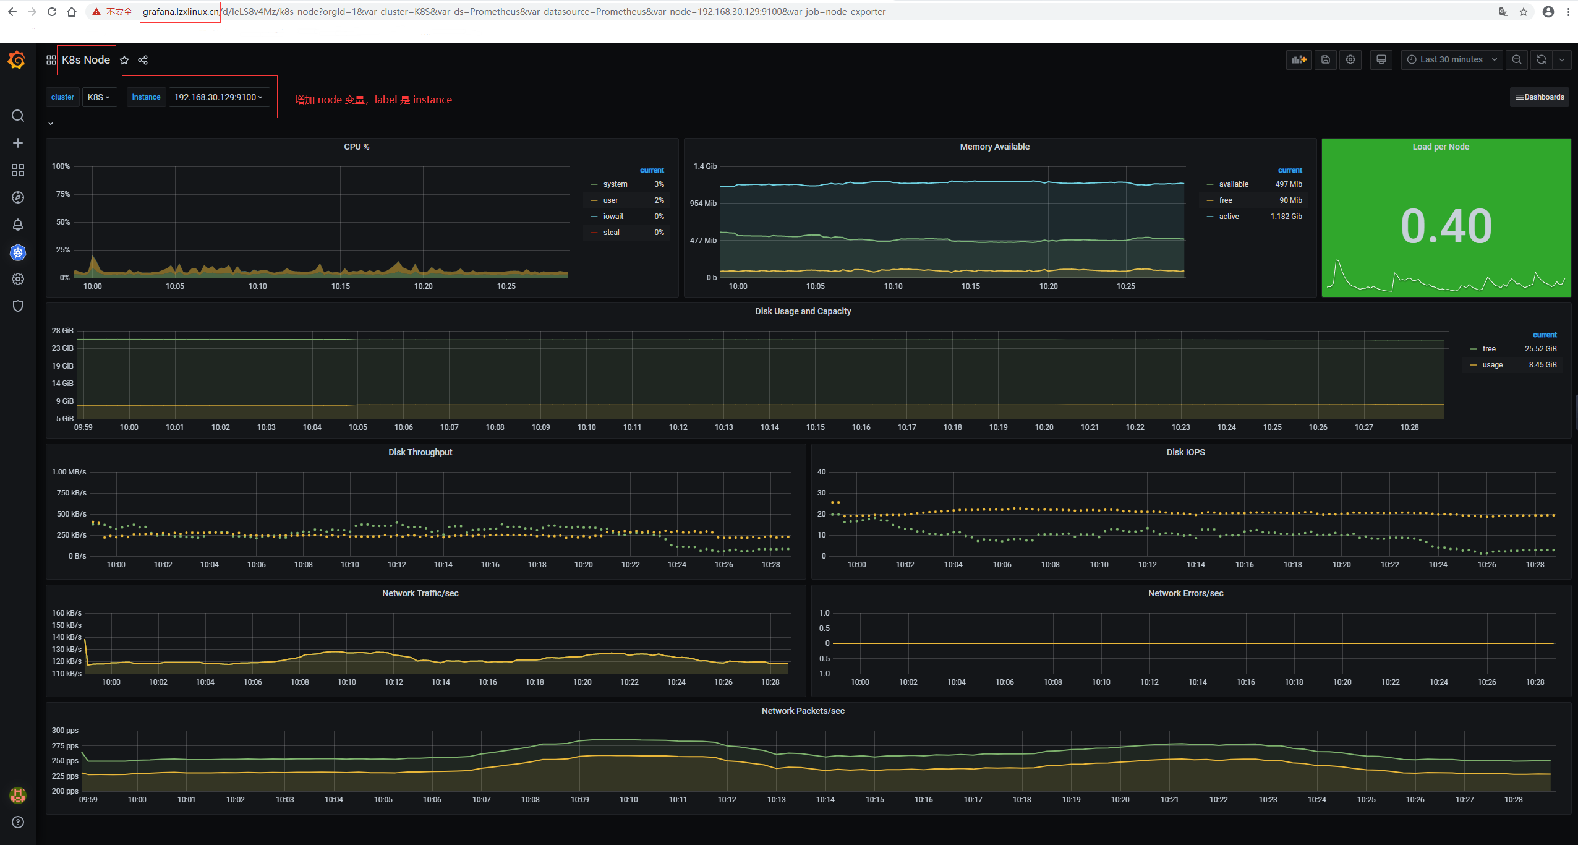The width and height of the screenshot is (1578, 845).
Task: Open the Memory Available panel title menu
Action: (x=994, y=147)
